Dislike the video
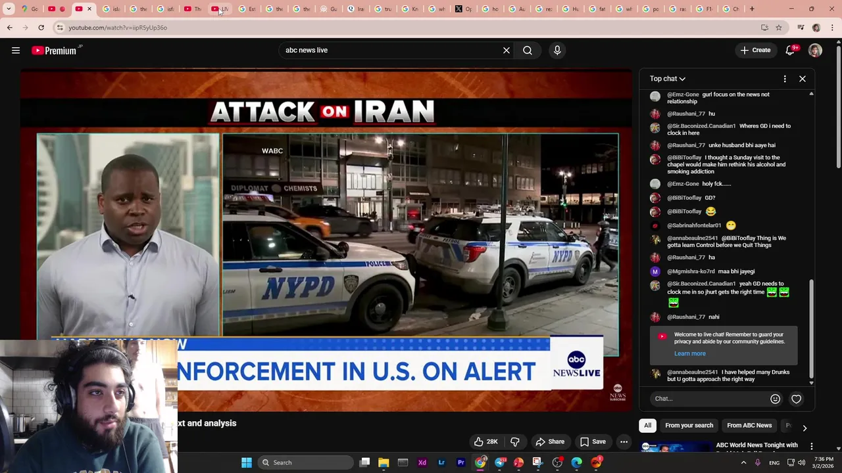This screenshot has width=842, height=473. tap(515, 441)
